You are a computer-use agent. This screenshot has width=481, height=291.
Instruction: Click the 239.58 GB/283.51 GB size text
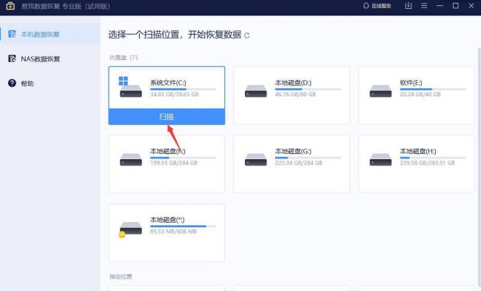point(427,163)
